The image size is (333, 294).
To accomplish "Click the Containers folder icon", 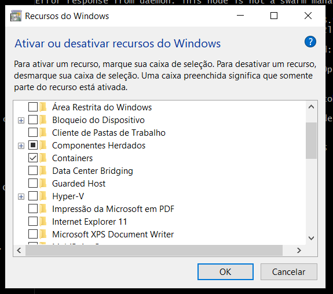I will coord(43,158).
